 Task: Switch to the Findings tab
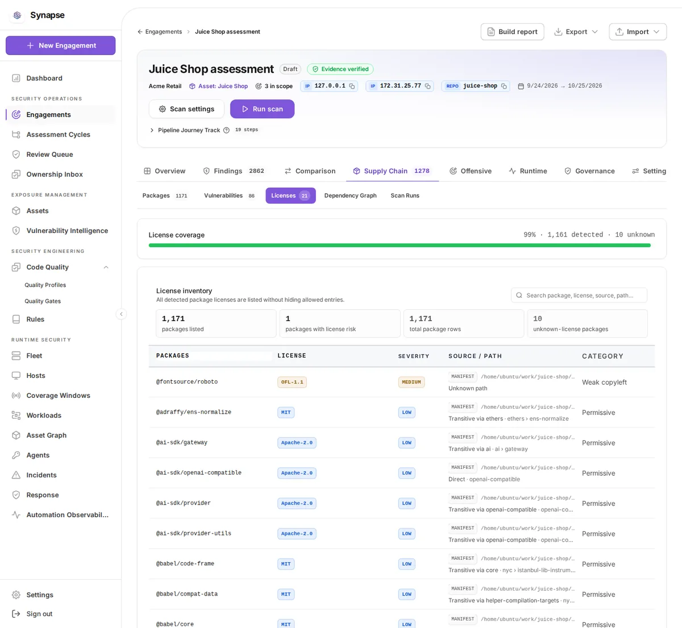pos(234,170)
